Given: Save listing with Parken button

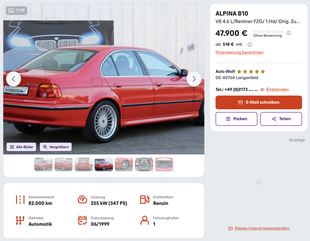Looking at the screenshot, I should click(236, 119).
